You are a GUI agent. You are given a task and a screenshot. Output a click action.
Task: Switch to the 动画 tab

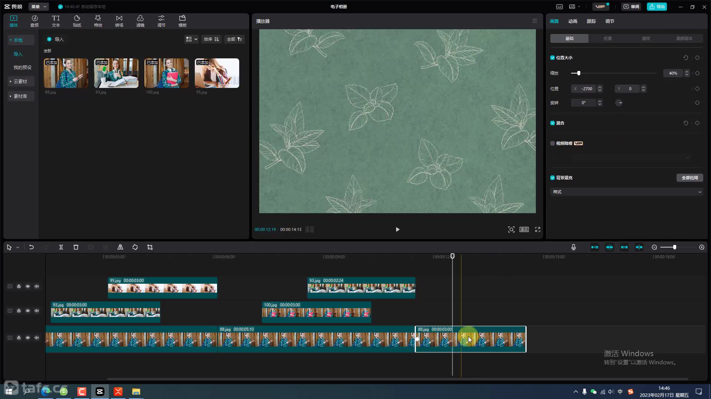tap(573, 21)
